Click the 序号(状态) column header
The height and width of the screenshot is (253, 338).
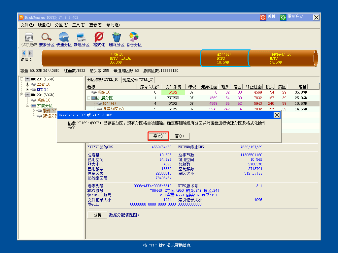coord(149,87)
